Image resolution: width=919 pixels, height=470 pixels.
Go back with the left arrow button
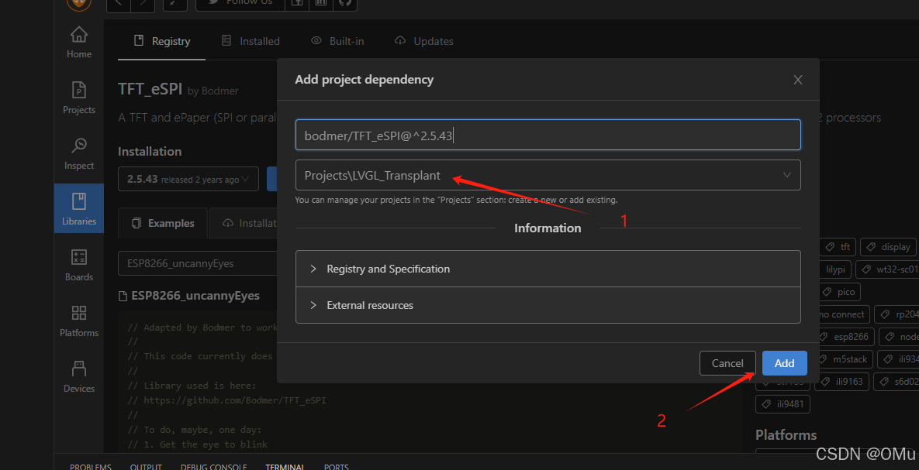click(119, 3)
